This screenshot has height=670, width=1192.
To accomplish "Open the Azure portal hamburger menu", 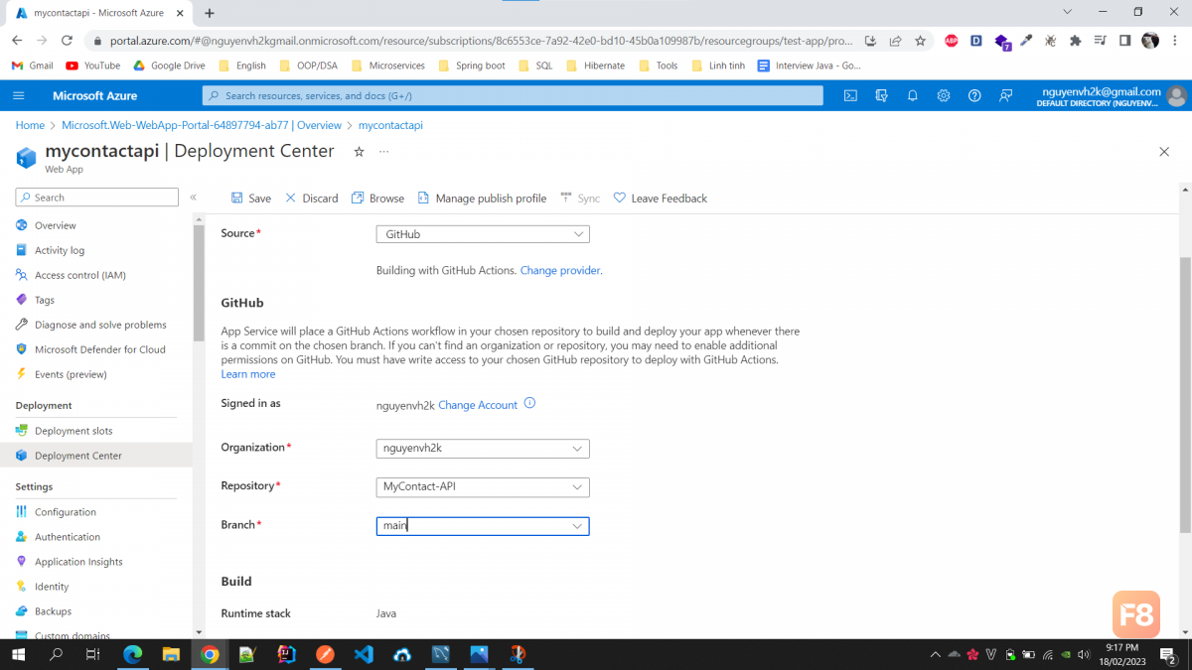I will [x=19, y=95].
